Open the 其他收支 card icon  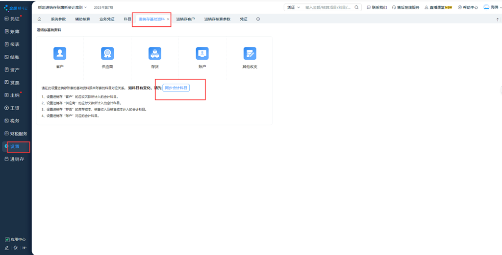[250, 53]
